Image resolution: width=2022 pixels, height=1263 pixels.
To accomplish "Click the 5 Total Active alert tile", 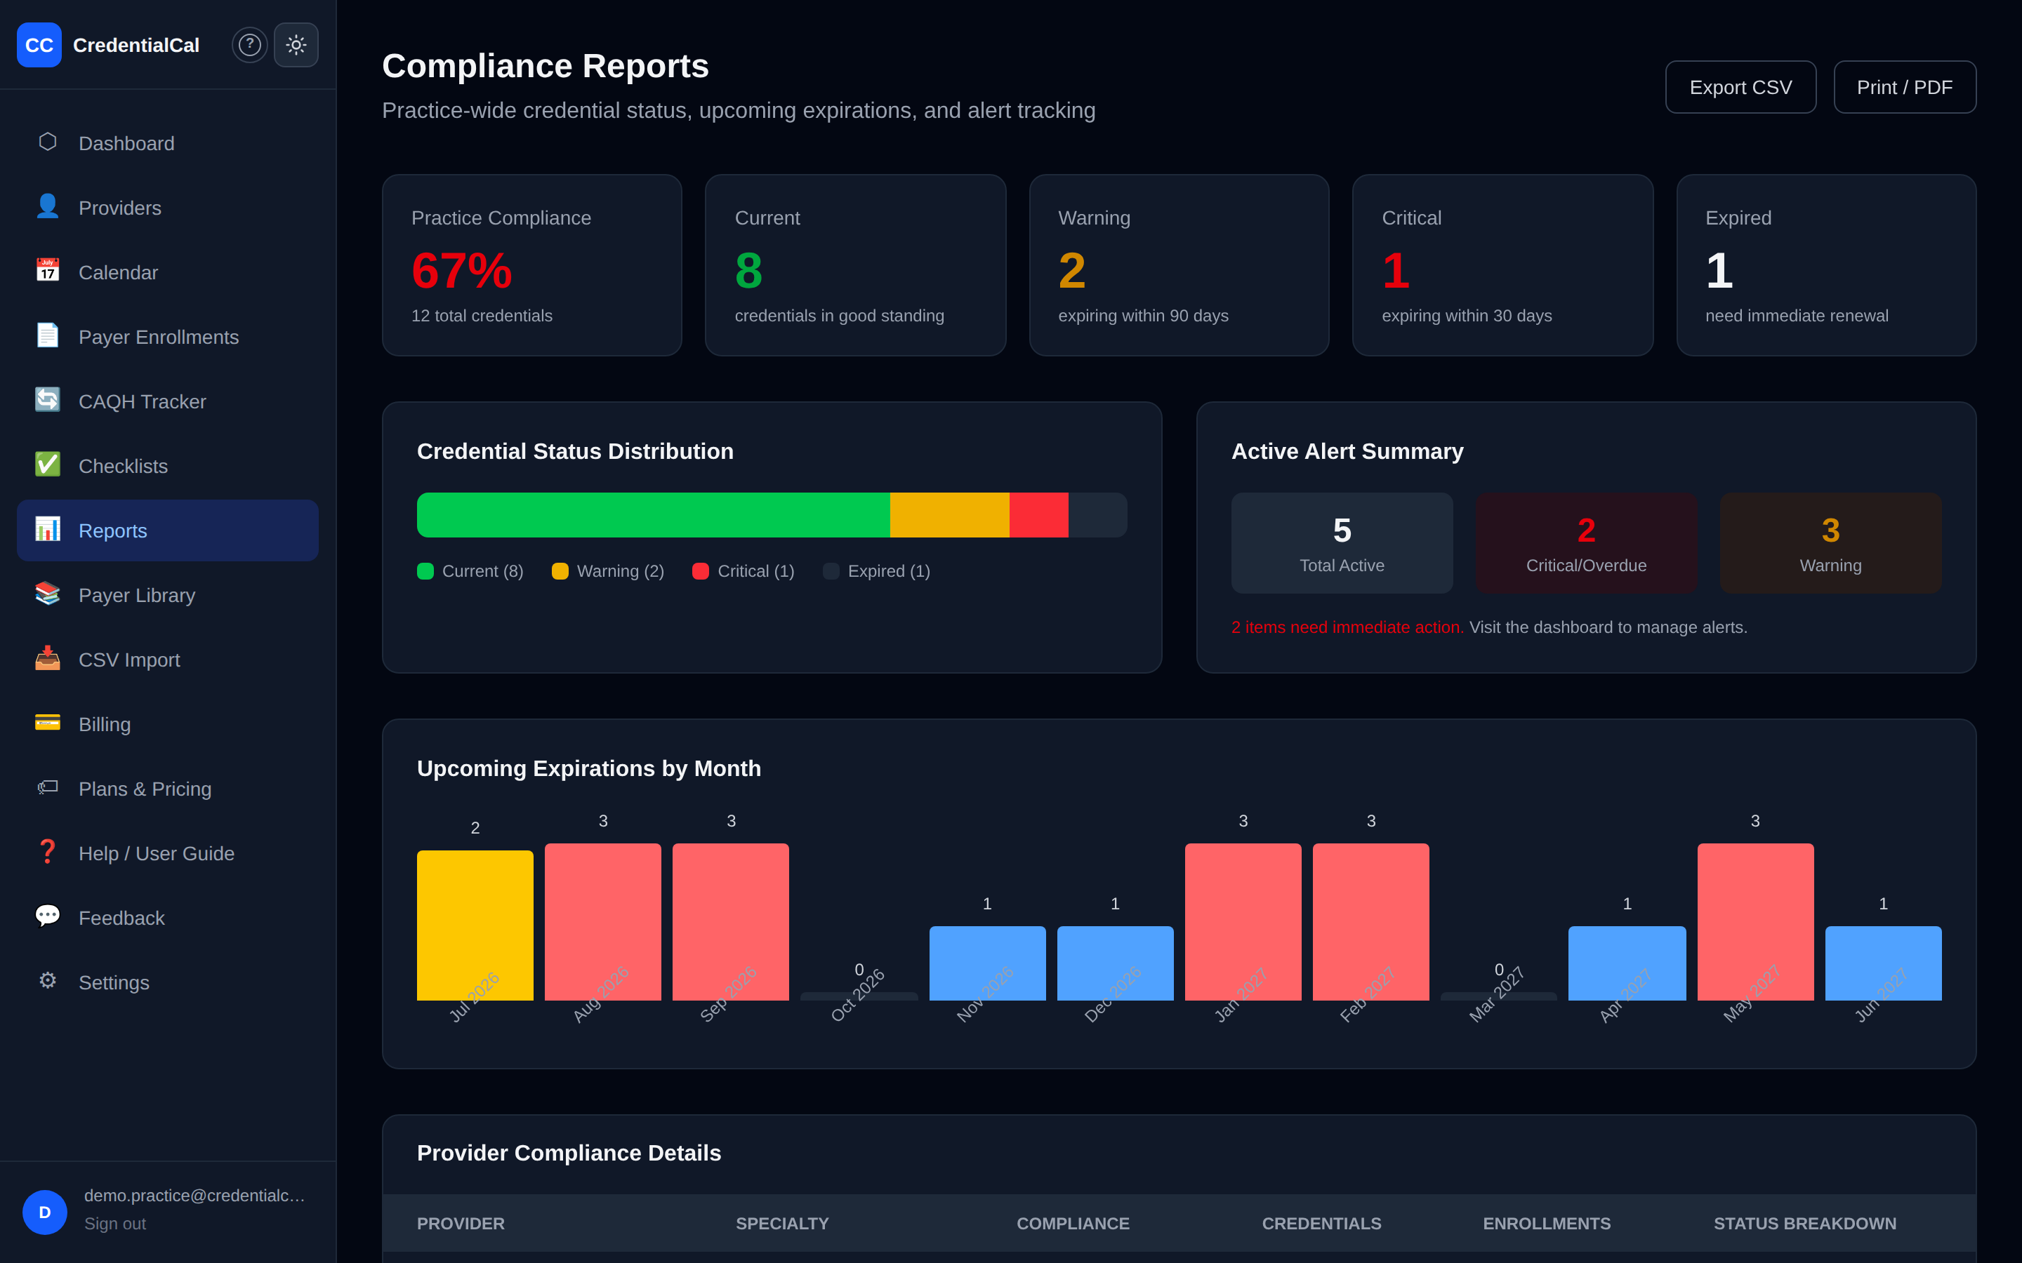I will click(1342, 543).
